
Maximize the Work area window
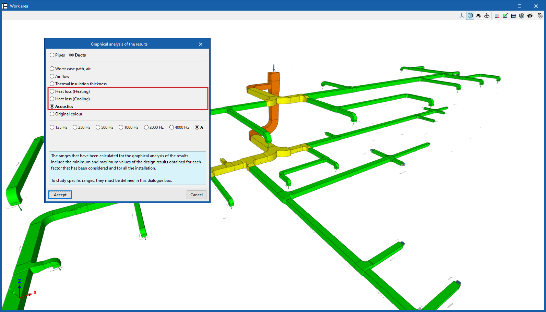click(520, 6)
